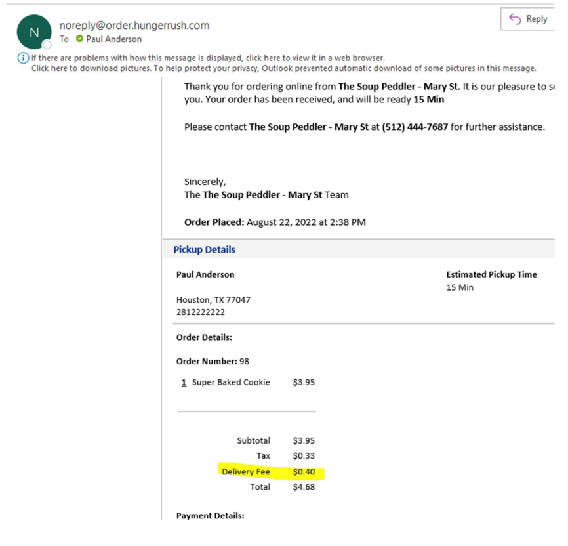Click the Payment Details heading

click(211, 516)
